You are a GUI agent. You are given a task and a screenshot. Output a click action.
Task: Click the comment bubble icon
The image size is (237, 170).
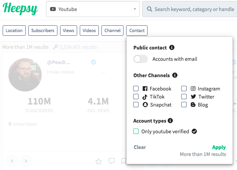111,161
